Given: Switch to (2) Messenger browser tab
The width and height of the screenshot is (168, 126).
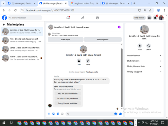Looking at the screenshot, I should click(x=22, y=3).
